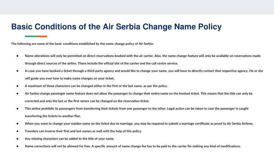274x154 pixels.
Task: Click the line 'Travelers can inverse their first and last names'
Action: [x=83, y=131]
